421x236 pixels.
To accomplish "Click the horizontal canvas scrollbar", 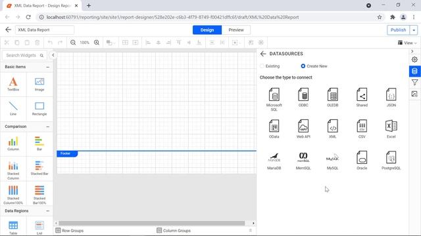I will tap(152, 223).
